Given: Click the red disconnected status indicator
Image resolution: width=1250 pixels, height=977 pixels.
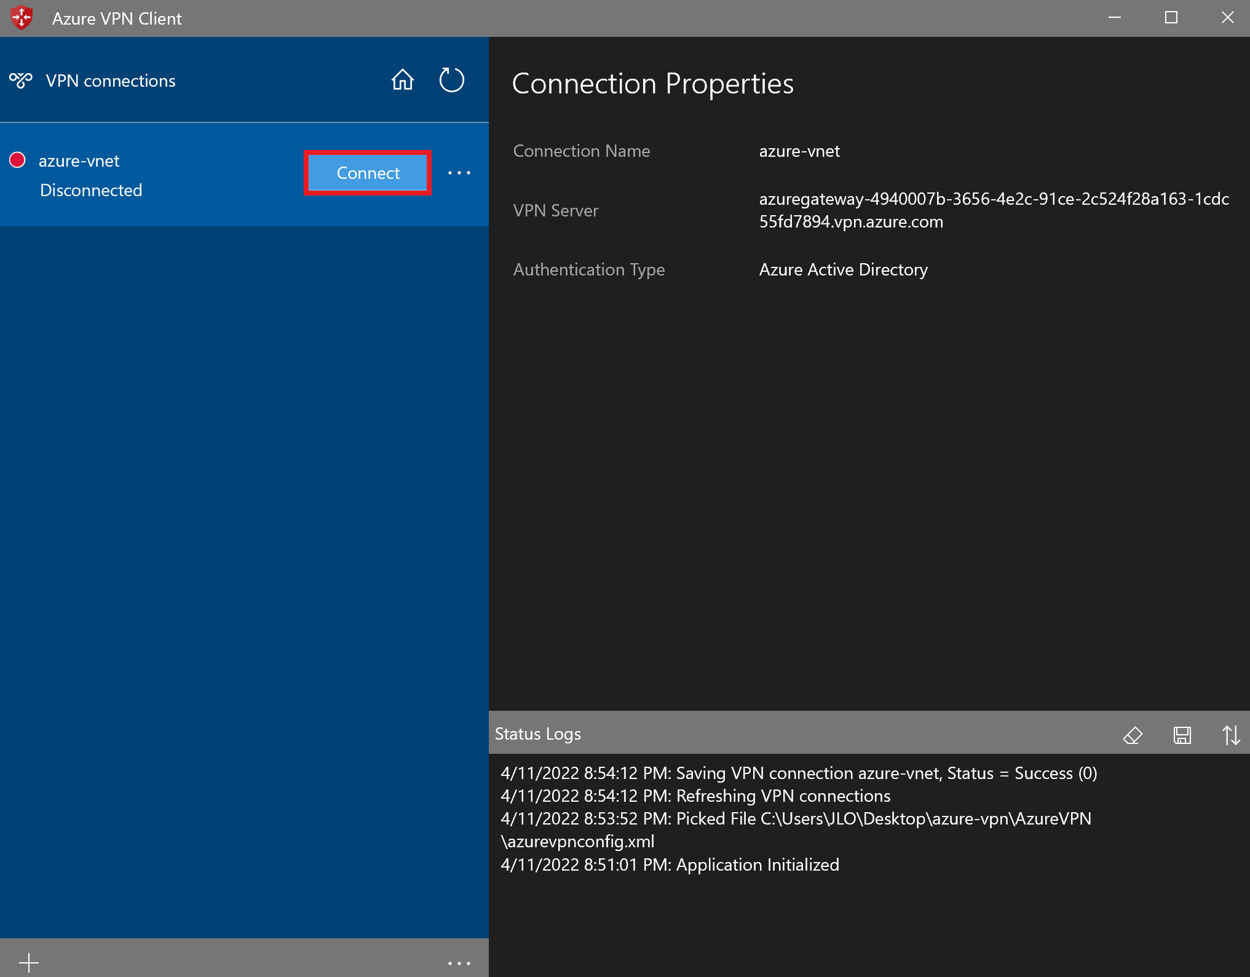Looking at the screenshot, I should [x=17, y=160].
